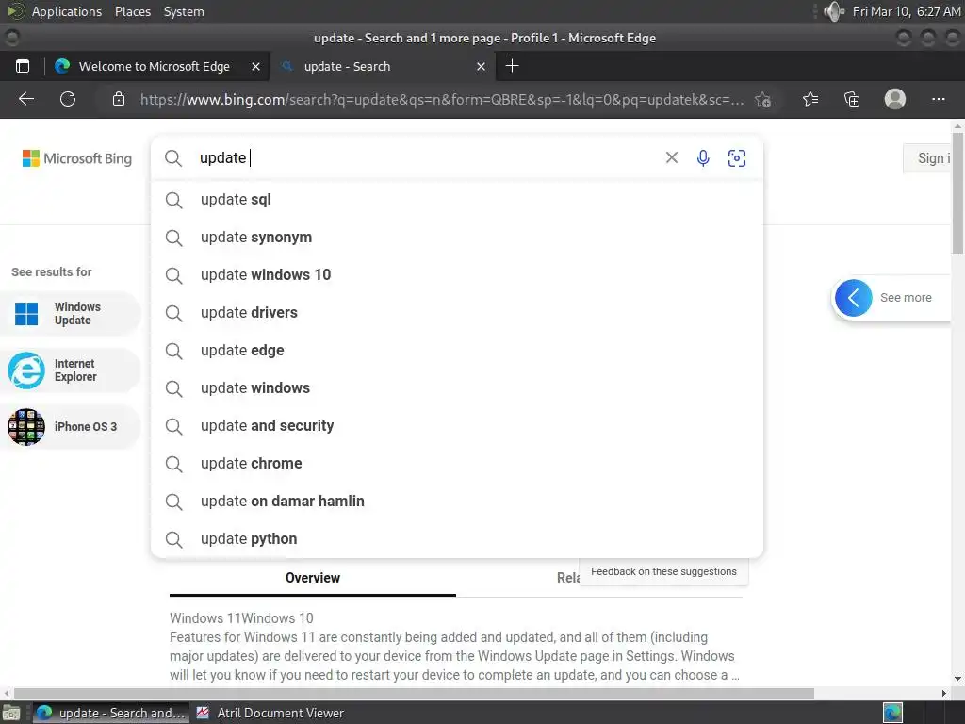Choose suggestion 'update drivers'
Image resolution: width=965 pixels, height=724 pixels.
[457, 313]
